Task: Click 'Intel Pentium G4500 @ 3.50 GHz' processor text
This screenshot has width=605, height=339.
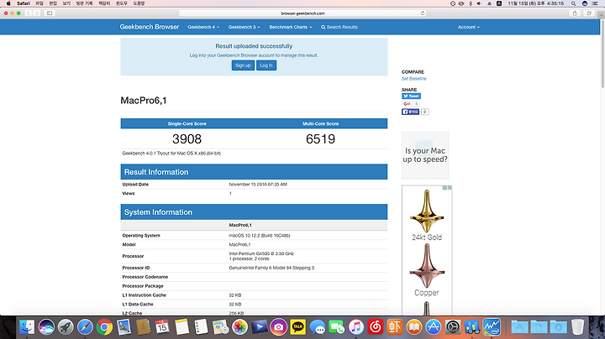Action: (261, 253)
